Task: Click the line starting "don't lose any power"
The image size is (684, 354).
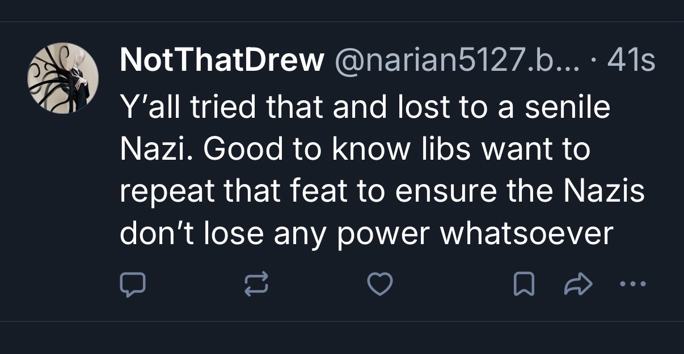Action: tap(366, 233)
